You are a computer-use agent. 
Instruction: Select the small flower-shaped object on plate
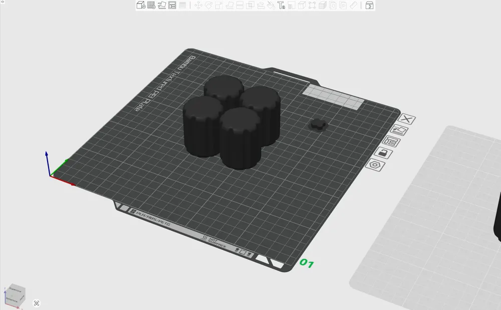coord(318,124)
